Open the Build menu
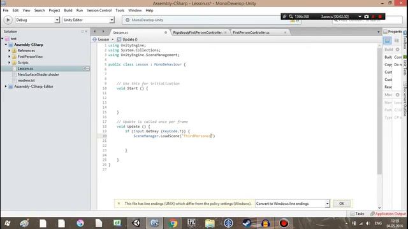The width and height of the screenshot is (408, 229). [68, 10]
